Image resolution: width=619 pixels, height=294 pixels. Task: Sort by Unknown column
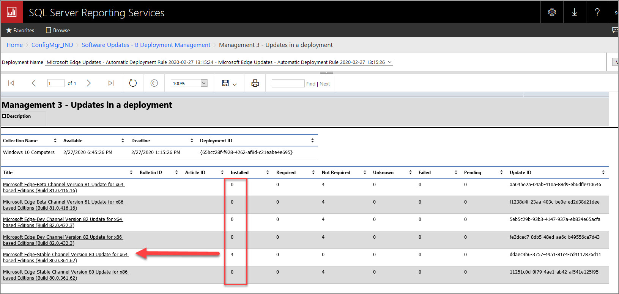click(x=410, y=172)
